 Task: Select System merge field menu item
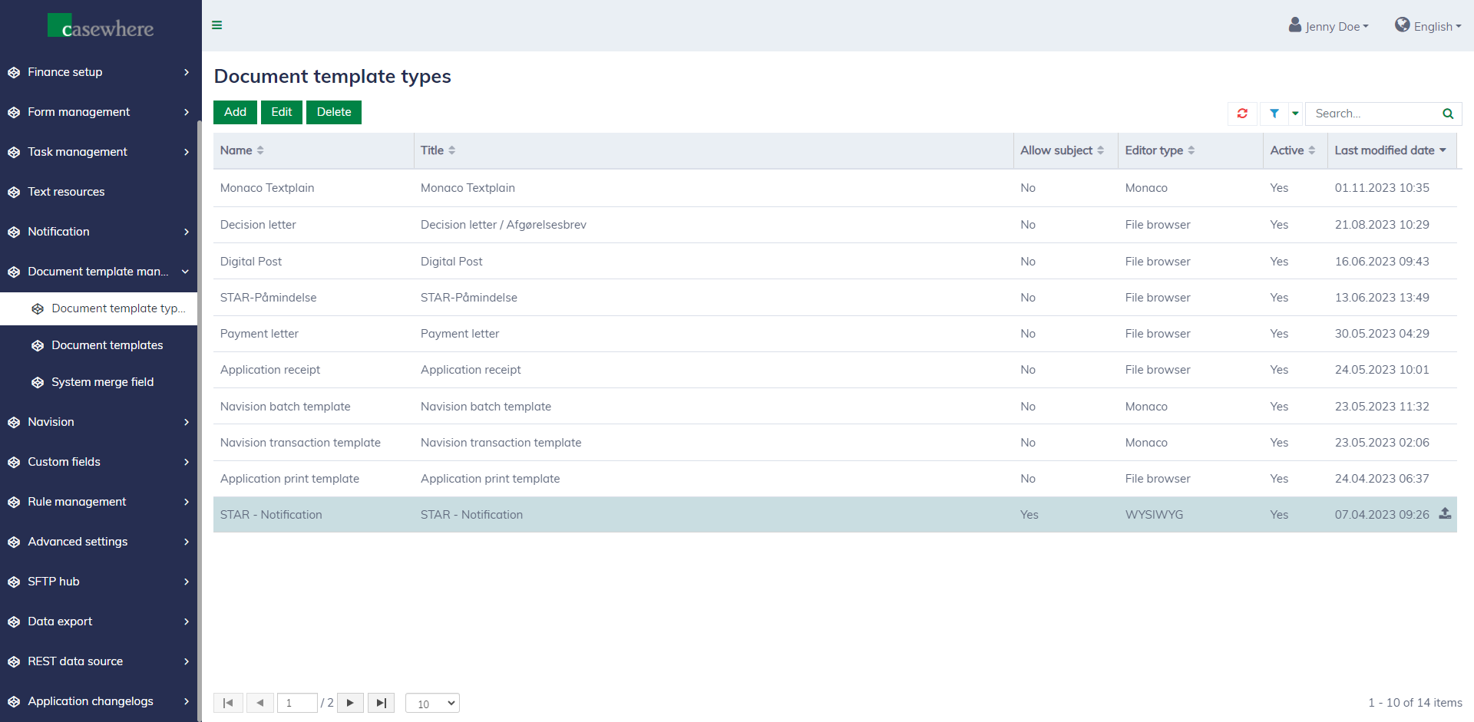pos(102,382)
